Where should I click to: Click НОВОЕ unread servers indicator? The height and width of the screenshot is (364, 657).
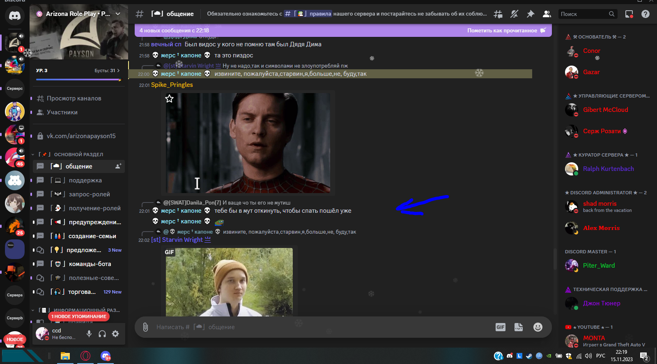tap(15, 339)
